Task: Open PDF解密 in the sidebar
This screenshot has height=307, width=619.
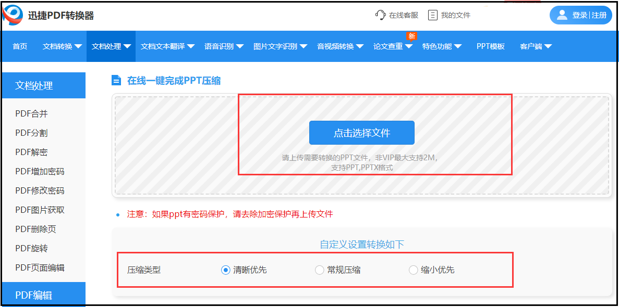Action: pyautogui.click(x=32, y=152)
